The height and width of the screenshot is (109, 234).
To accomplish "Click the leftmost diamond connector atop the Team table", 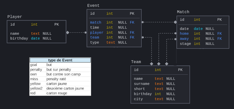I will tap(152, 64).
